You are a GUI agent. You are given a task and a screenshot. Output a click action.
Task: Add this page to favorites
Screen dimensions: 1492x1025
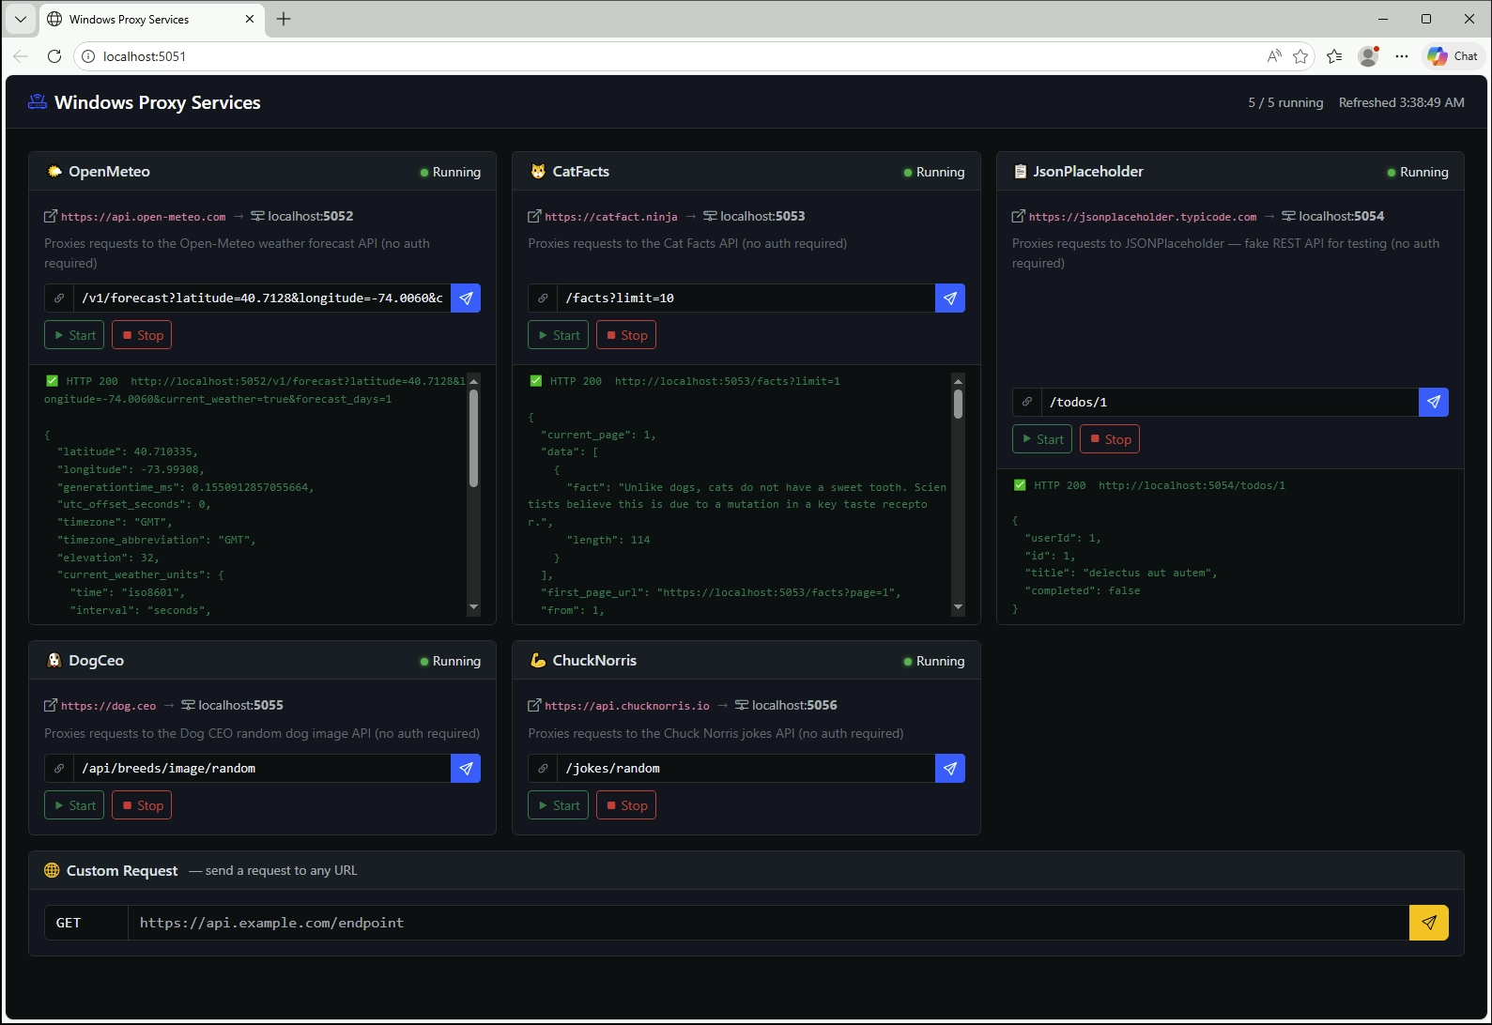1300,56
